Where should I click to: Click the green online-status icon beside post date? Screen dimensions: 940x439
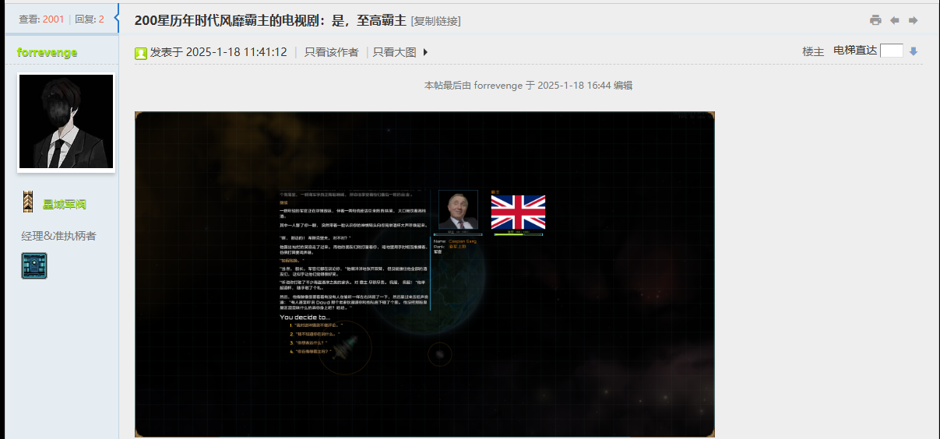click(x=141, y=53)
